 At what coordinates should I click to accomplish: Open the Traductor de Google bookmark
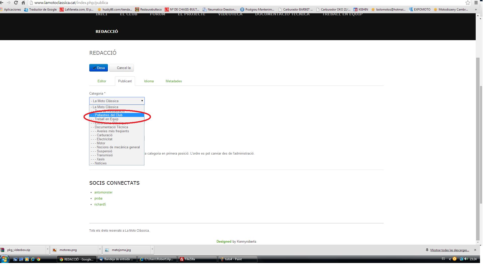coord(40,10)
